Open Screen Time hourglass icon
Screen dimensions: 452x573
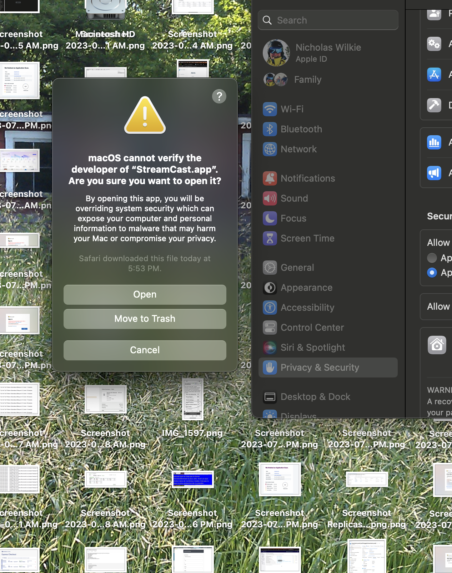tap(270, 238)
